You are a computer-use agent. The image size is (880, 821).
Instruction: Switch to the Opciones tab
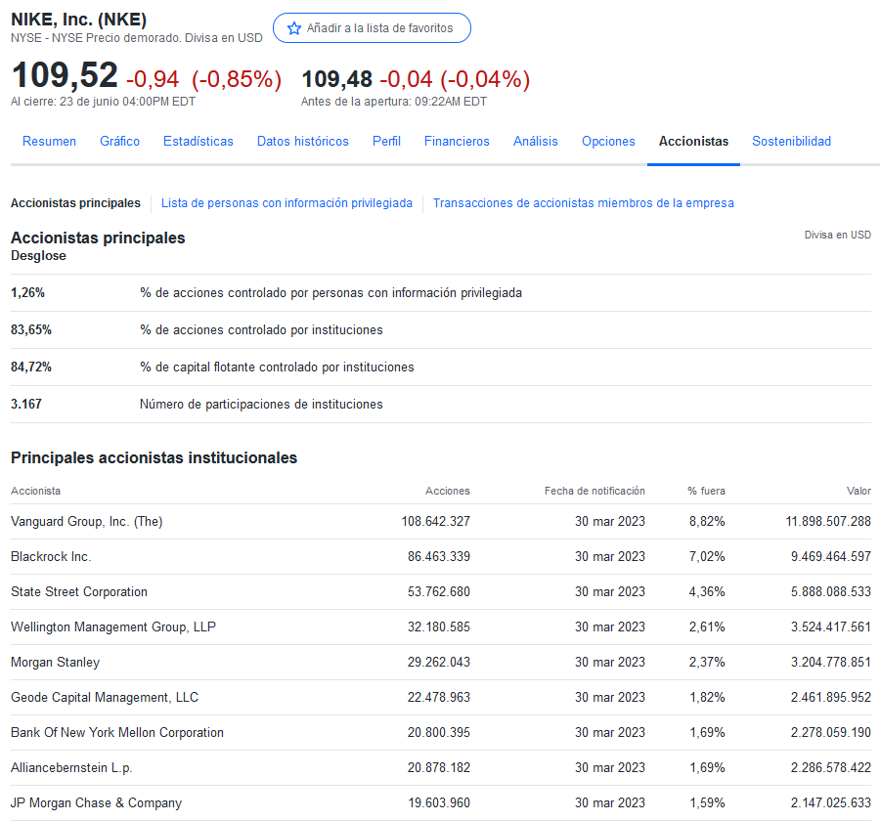608,142
